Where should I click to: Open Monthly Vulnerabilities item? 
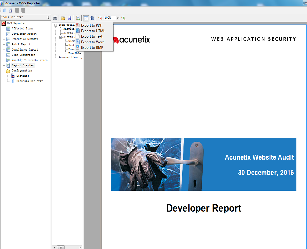[30, 60]
